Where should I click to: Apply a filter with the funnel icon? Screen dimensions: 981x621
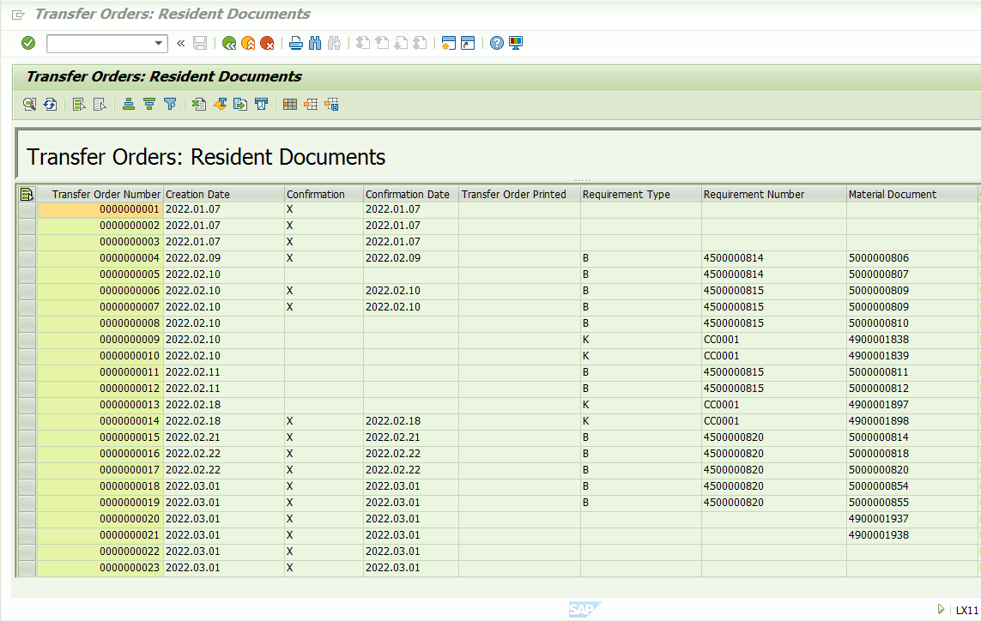click(x=170, y=104)
